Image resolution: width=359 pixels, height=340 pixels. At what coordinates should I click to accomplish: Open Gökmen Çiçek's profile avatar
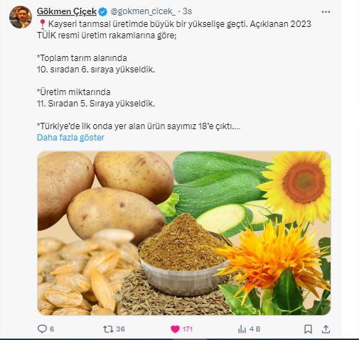[x=21, y=17]
